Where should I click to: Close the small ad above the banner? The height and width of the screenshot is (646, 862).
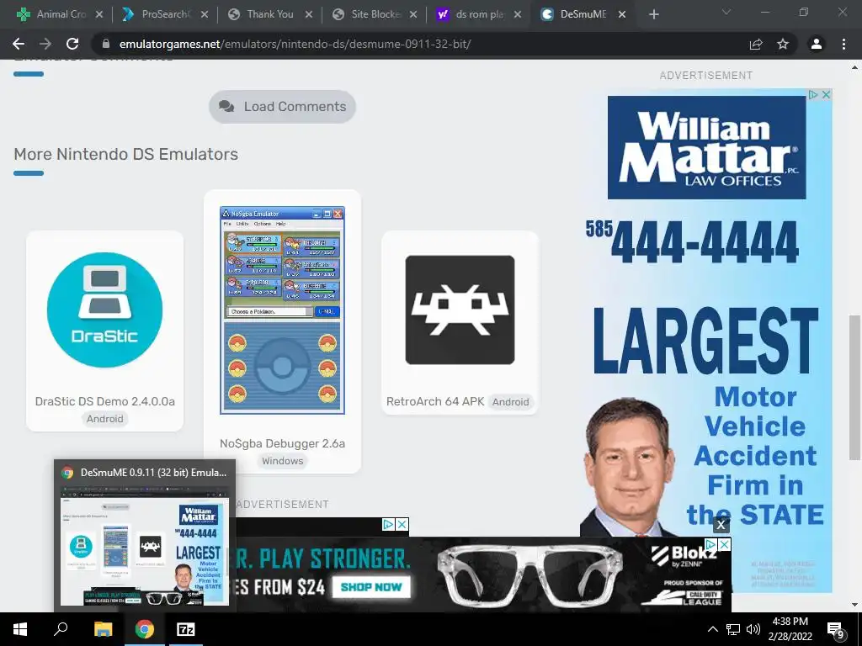(x=402, y=525)
